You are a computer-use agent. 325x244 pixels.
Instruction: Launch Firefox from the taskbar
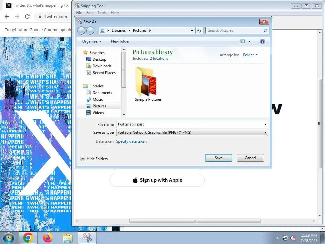(48, 238)
